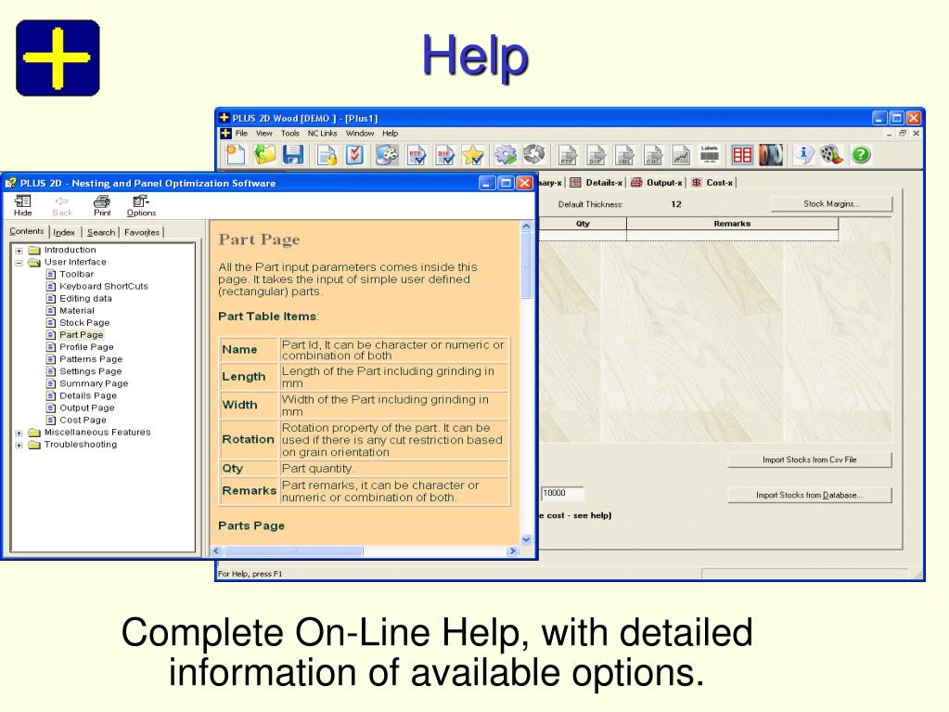This screenshot has height=712, width=949.
Task: Switch to the Search tab in help
Action: click(x=100, y=232)
